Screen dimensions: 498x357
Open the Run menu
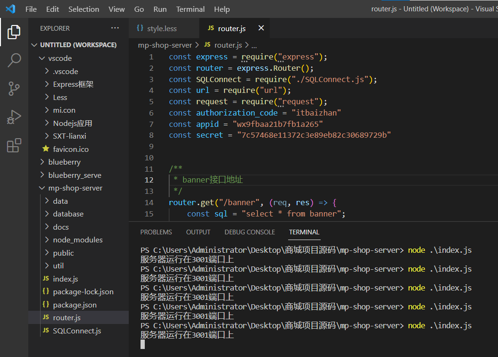point(160,9)
